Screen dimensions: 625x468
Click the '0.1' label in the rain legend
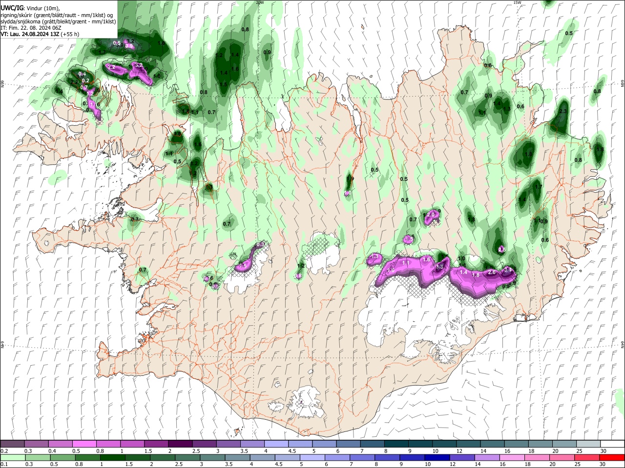point(4,464)
